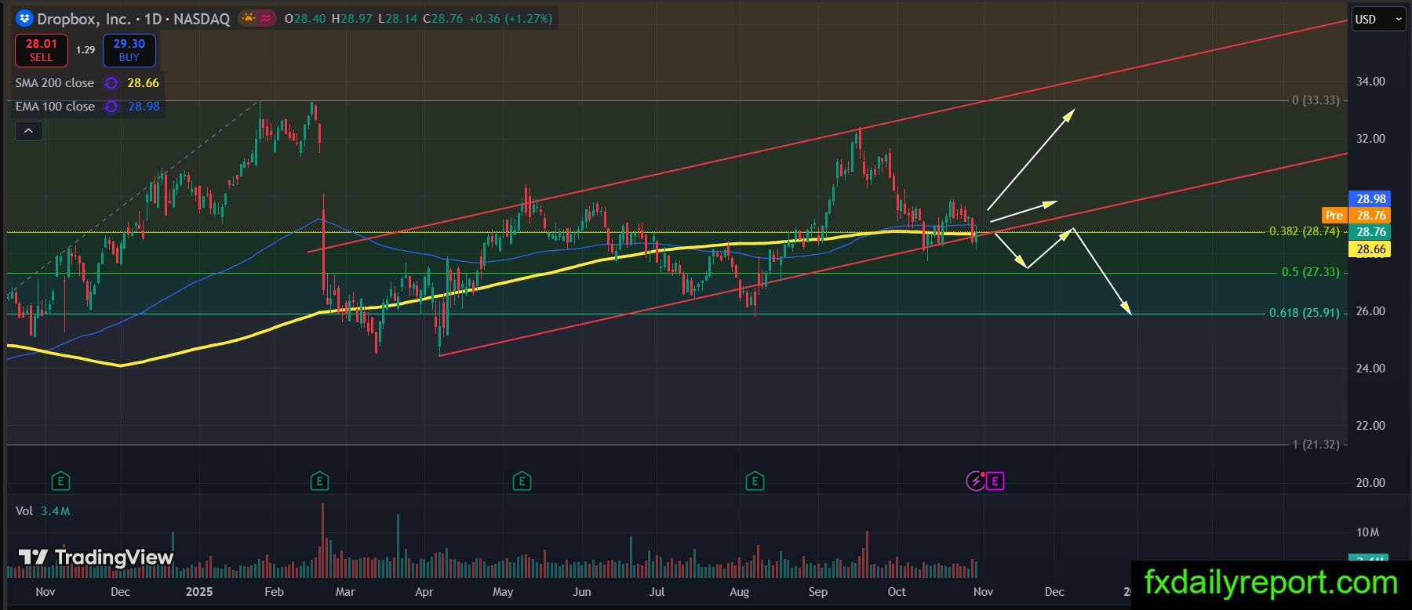The width and height of the screenshot is (1412, 610).
Task: Click the 24.00 price scale label
Action: pyautogui.click(x=1370, y=369)
